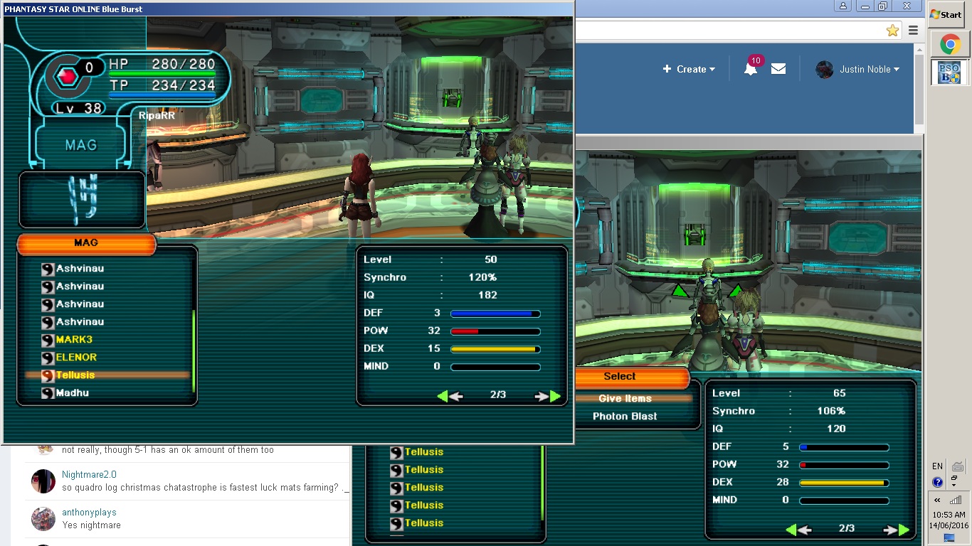The width and height of the screenshot is (972, 546).
Task: Click the EN language indicator
Action: [x=937, y=466]
